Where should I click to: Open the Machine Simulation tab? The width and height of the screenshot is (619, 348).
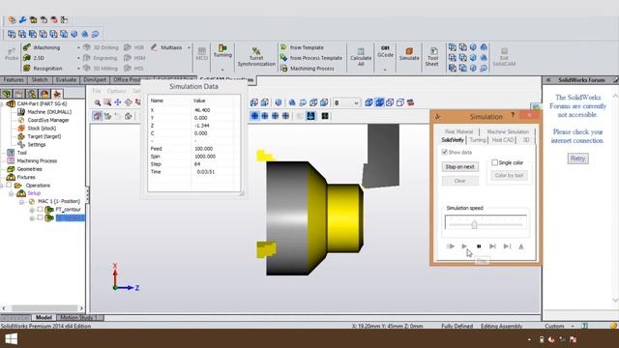coord(508,131)
